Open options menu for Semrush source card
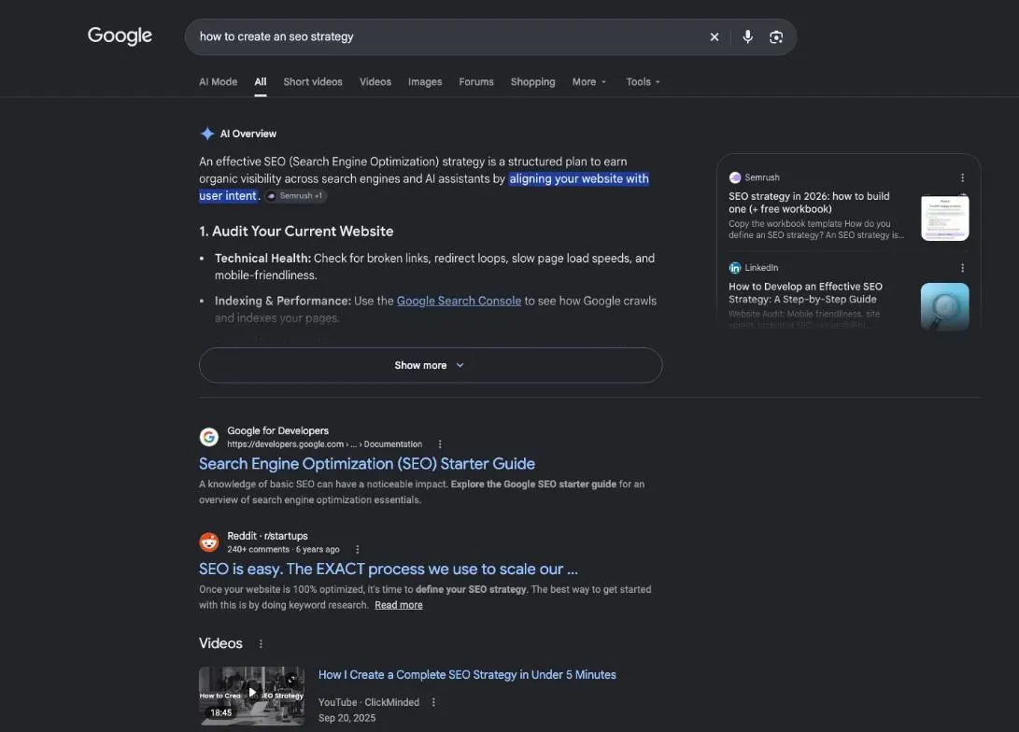This screenshot has width=1019, height=732. pyautogui.click(x=962, y=177)
